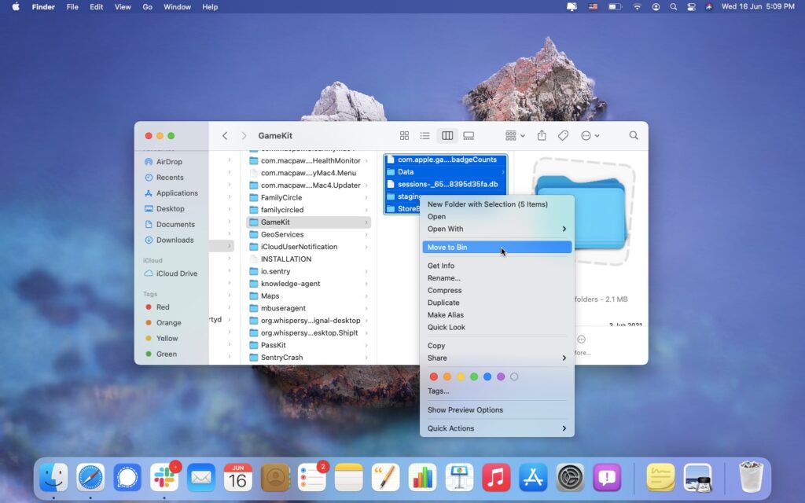Click the Share icon in the toolbar
The image size is (805, 503).
pos(542,135)
